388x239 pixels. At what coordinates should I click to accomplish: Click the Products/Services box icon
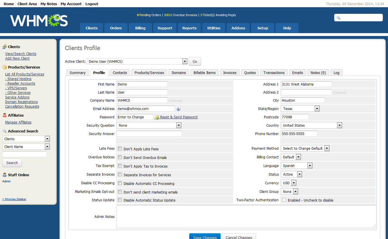5,67
